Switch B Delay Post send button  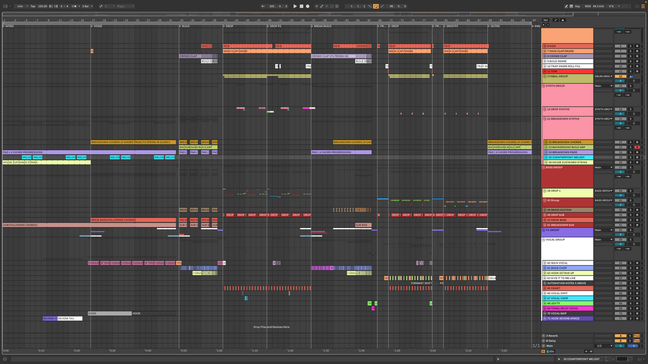pyautogui.click(x=637, y=341)
